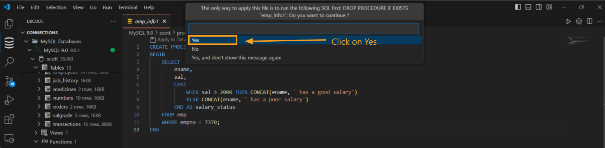
Task: Open the Terminal menu
Action: (127, 7)
